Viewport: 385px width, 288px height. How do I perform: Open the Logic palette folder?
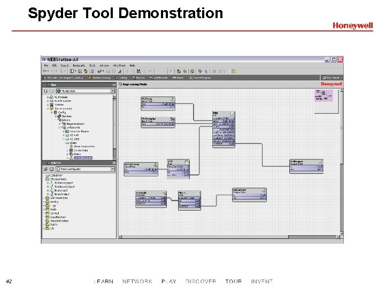[x=53, y=206]
